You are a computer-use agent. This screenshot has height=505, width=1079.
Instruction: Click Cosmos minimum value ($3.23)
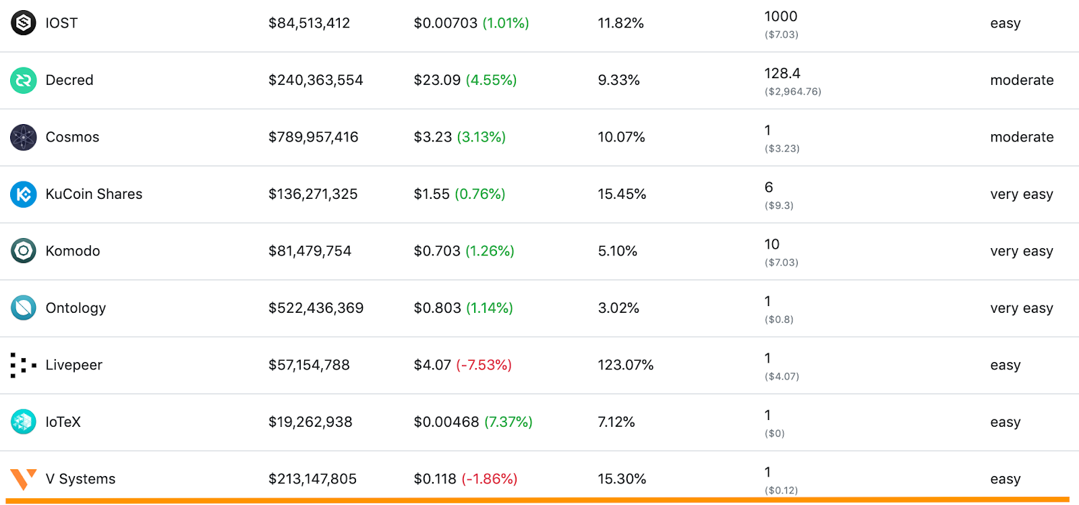coord(782,148)
